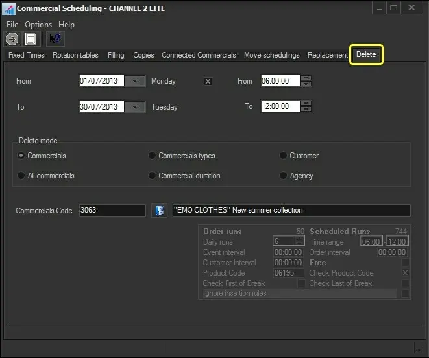
Task: Pick the Customer delete mode option
Action: [284, 156]
